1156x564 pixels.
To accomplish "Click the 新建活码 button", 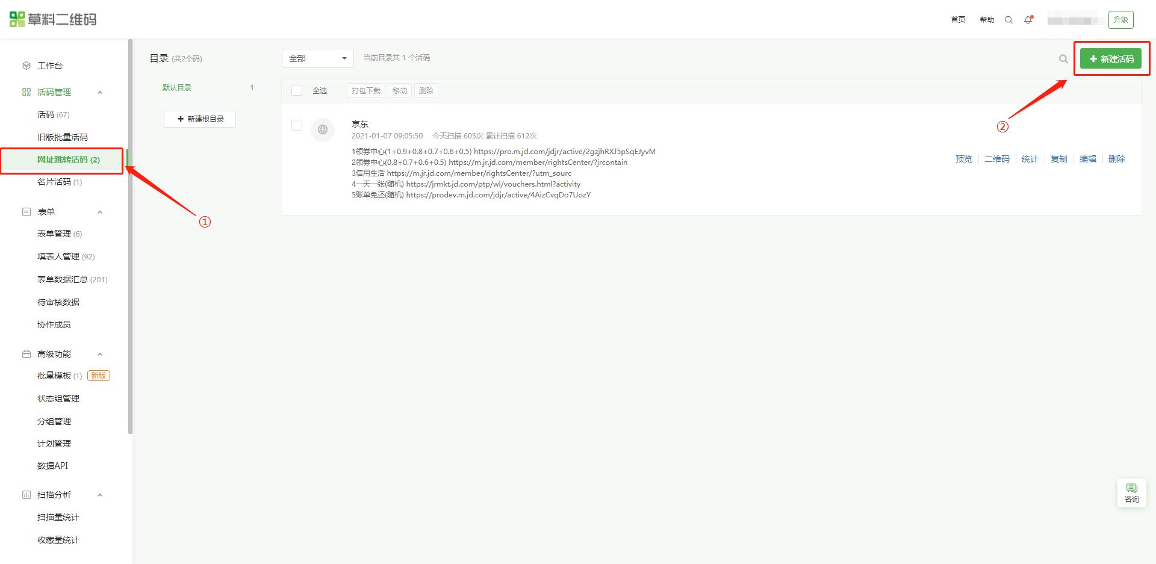I will 1111,58.
